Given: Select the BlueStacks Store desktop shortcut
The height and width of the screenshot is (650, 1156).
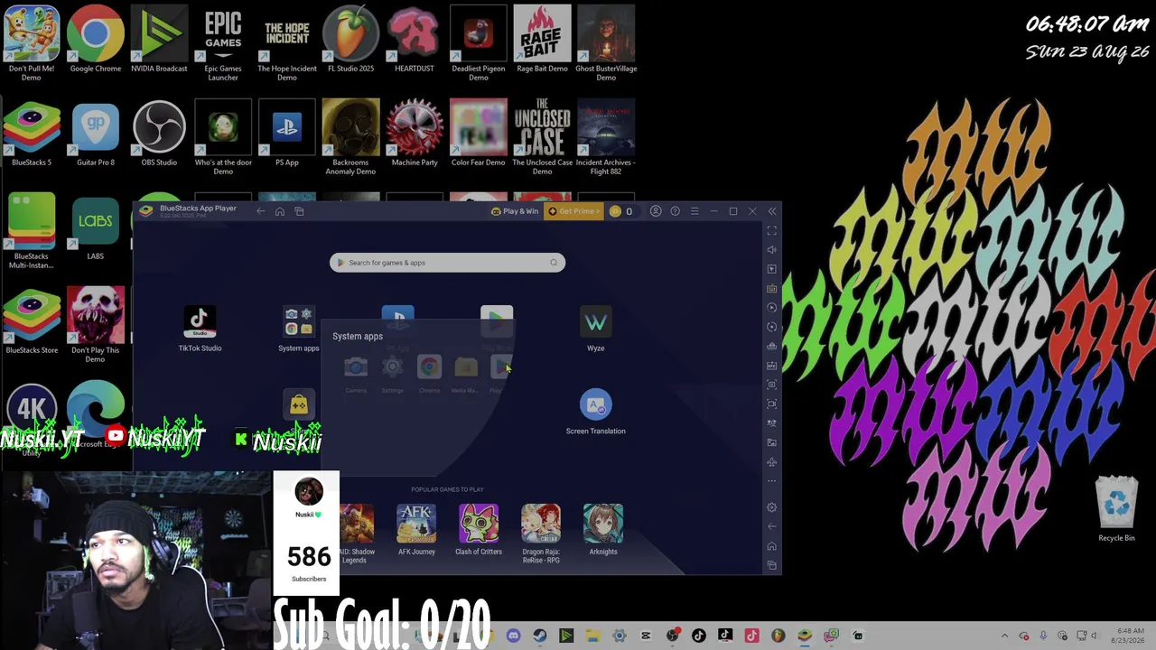Looking at the screenshot, I should click(32, 321).
